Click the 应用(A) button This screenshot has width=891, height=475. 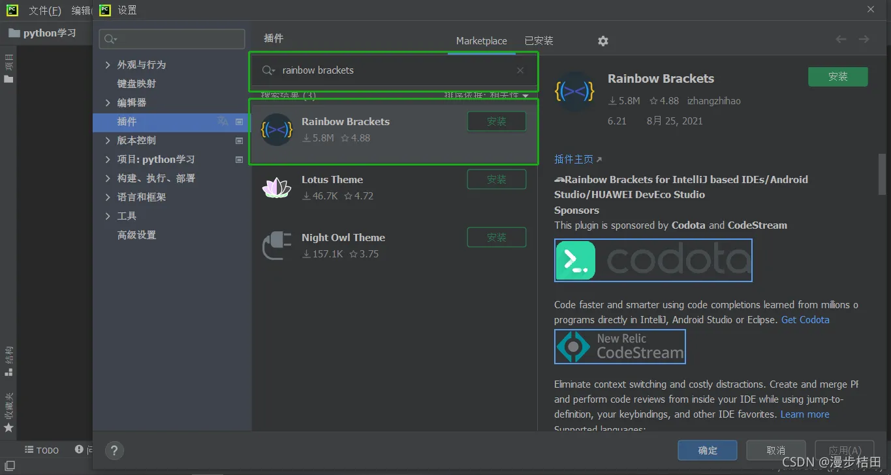point(845,450)
